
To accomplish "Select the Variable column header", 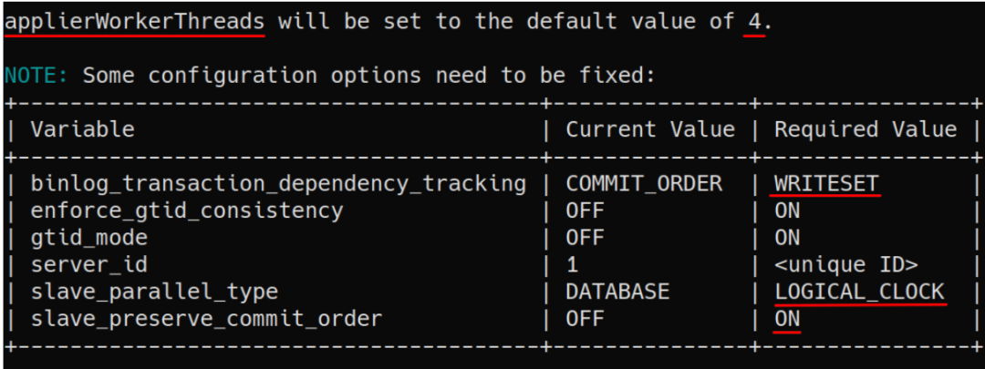I will 82,129.
